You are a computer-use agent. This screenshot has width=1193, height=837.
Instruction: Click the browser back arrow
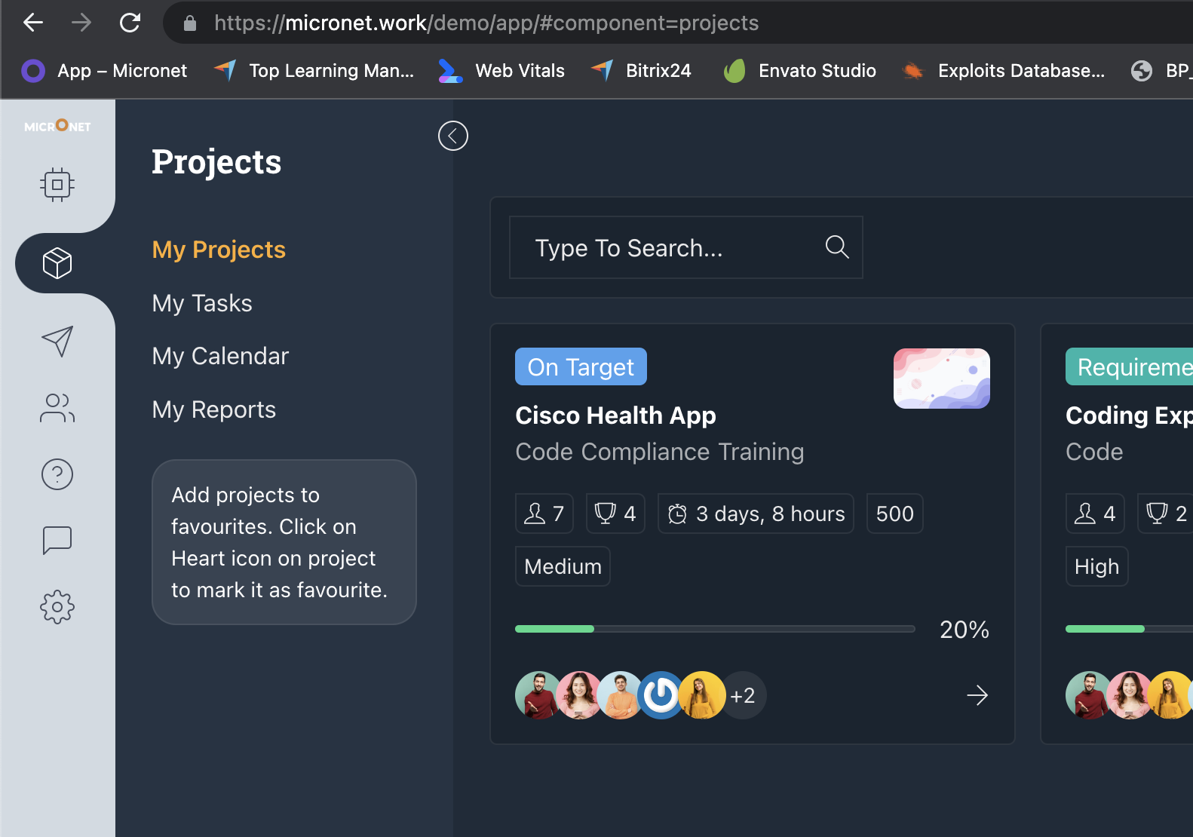tap(33, 23)
